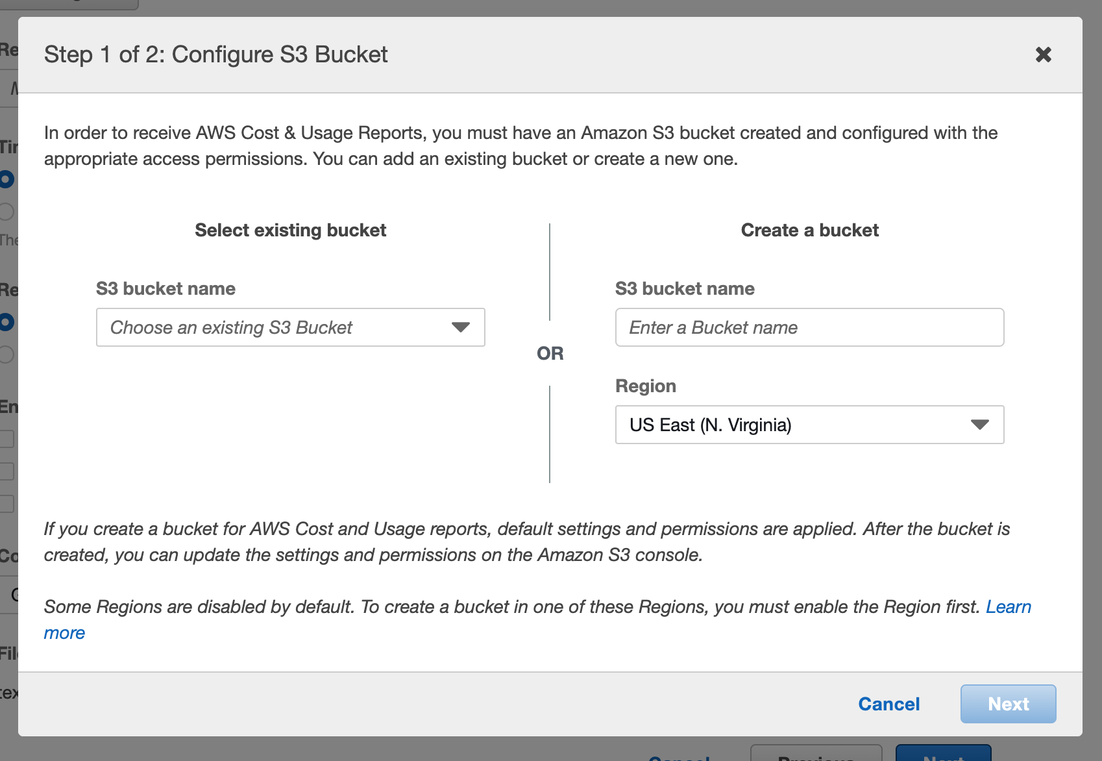Click the existing bucket dropdown chevron icon

pos(461,327)
